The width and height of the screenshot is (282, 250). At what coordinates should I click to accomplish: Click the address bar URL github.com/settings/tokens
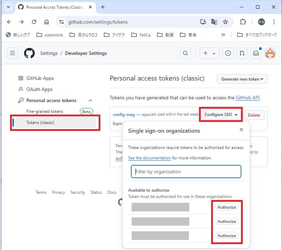pyautogui.click(x=98, y=22)
